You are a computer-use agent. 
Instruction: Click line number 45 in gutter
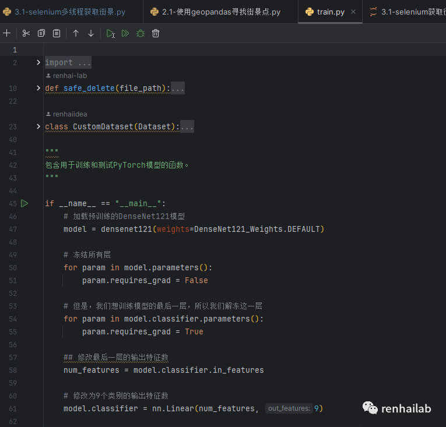[x=13, y=203]
